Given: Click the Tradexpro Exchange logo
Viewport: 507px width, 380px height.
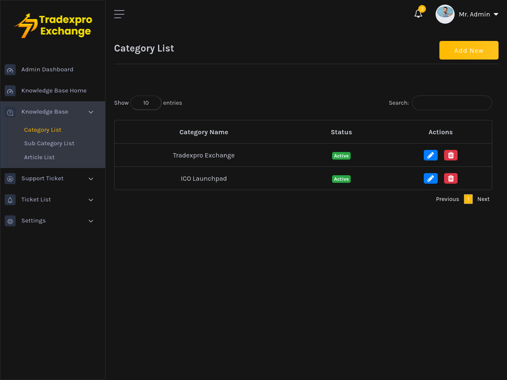Looking at the screenshot, I should [53, 25].
